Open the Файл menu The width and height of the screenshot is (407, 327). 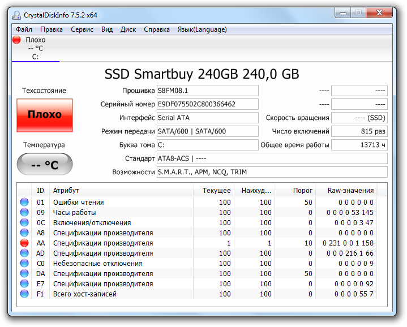(24, 29)
